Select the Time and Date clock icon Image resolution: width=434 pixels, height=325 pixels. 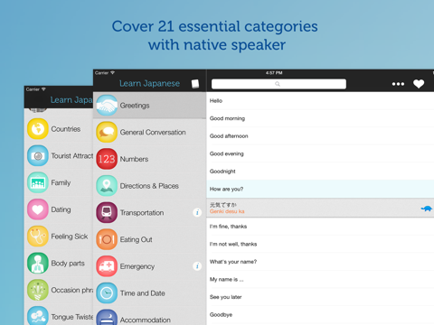click(x=107, y=293)
